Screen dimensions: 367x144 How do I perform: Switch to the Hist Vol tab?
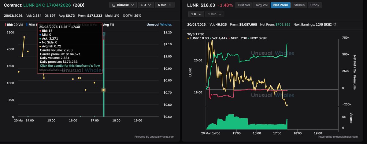point(243,5)
